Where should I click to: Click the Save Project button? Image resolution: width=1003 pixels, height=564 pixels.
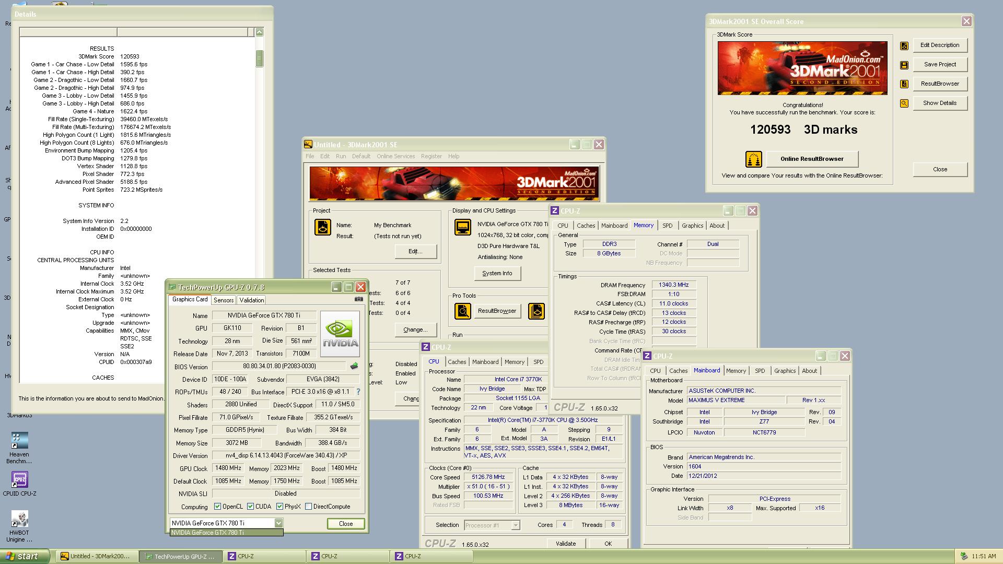[940, 65]
